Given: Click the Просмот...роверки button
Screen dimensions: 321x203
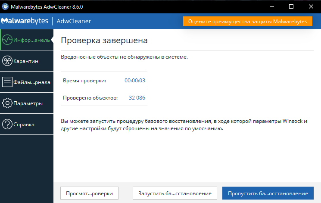Looking at the screenshot, I should click(89, 193).
